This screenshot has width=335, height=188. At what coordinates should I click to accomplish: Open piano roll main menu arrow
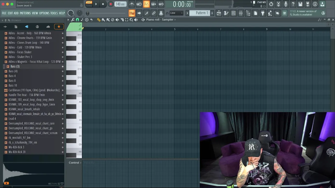(68, 20)
